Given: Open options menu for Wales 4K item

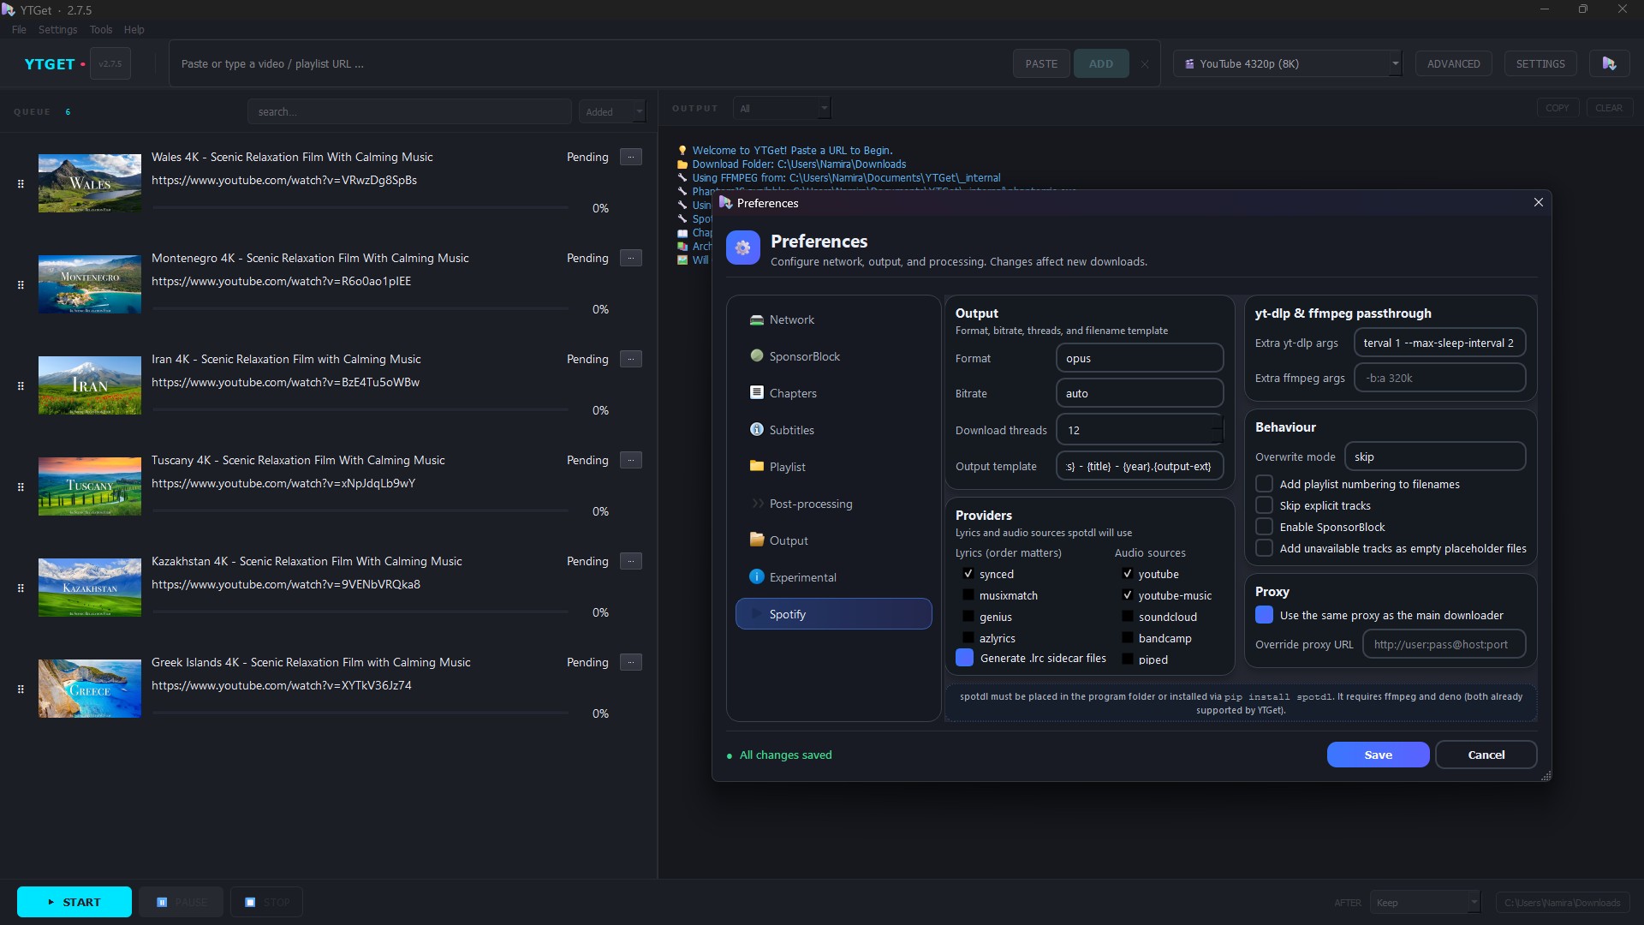Looking at the screenshot, I should point(631,157).
